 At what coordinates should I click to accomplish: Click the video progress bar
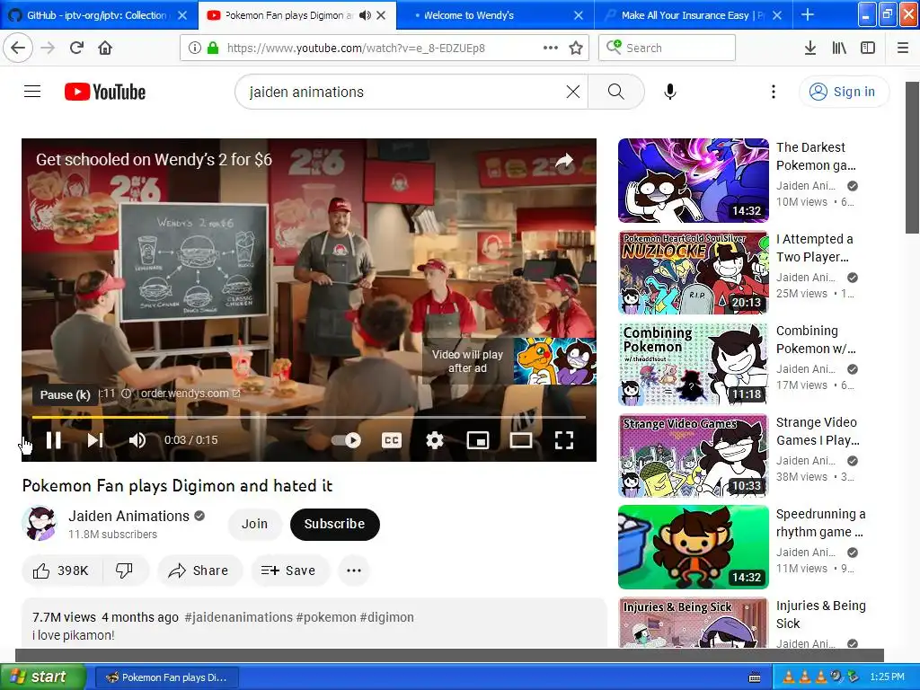click(x=309, y=417)
